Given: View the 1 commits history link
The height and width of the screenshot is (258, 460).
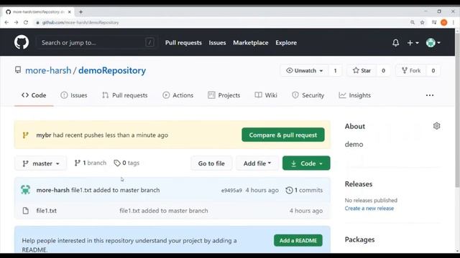Looking at the screenshot, I should 304,190.
